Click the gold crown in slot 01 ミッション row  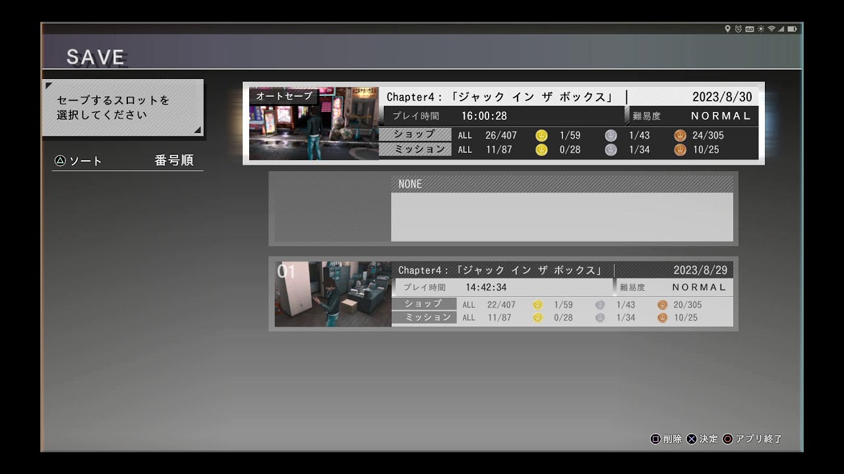point(538,318)
